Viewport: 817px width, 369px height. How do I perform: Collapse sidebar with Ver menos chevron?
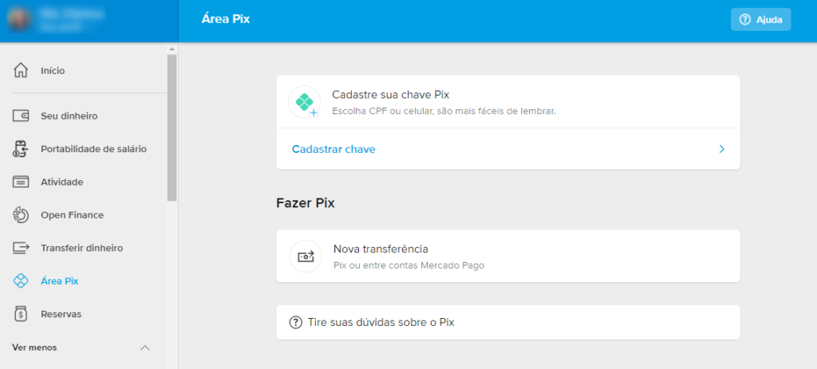144,347
